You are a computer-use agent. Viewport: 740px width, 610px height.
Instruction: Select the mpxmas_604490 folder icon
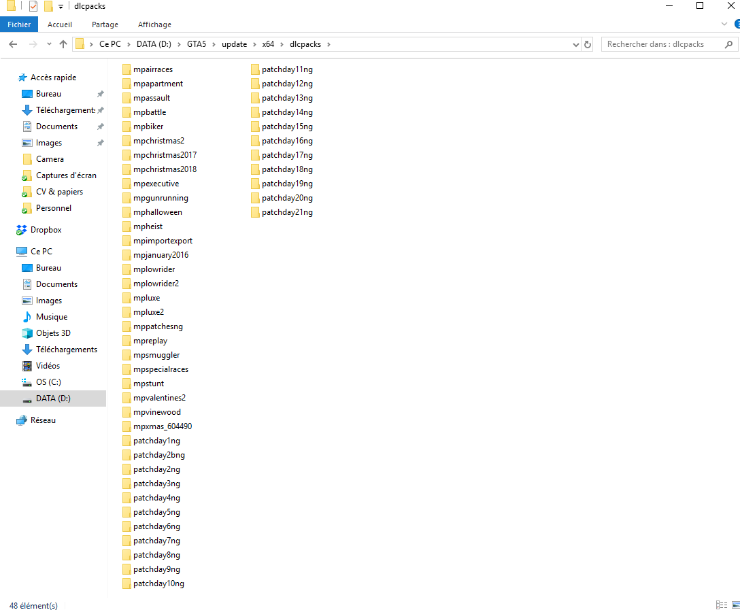click(126, 427)
